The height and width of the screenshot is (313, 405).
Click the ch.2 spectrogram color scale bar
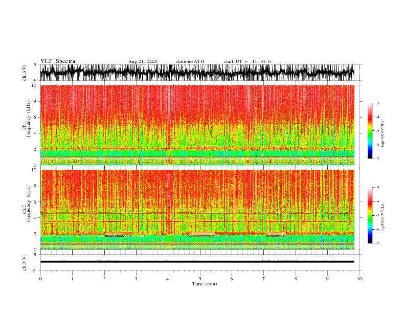tap(370, 215)
